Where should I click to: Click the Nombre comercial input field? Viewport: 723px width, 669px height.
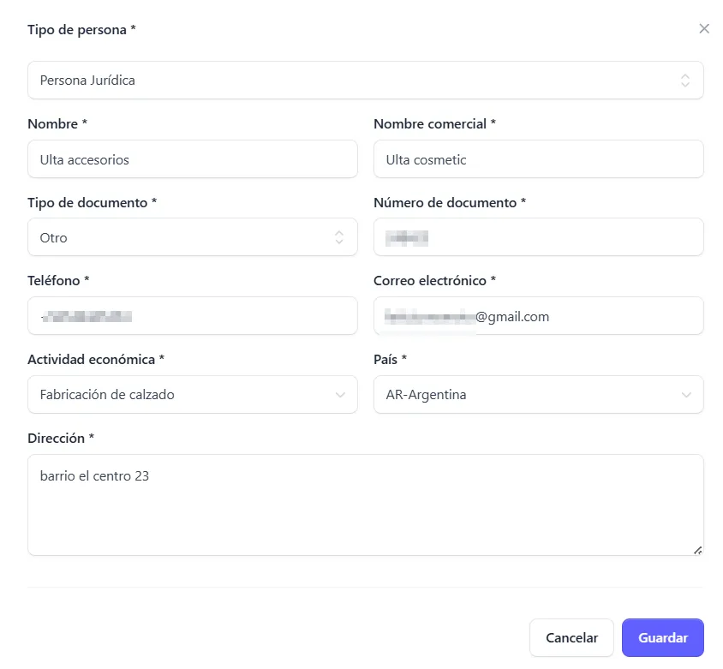pyautogui.click(x=538, y=159)
